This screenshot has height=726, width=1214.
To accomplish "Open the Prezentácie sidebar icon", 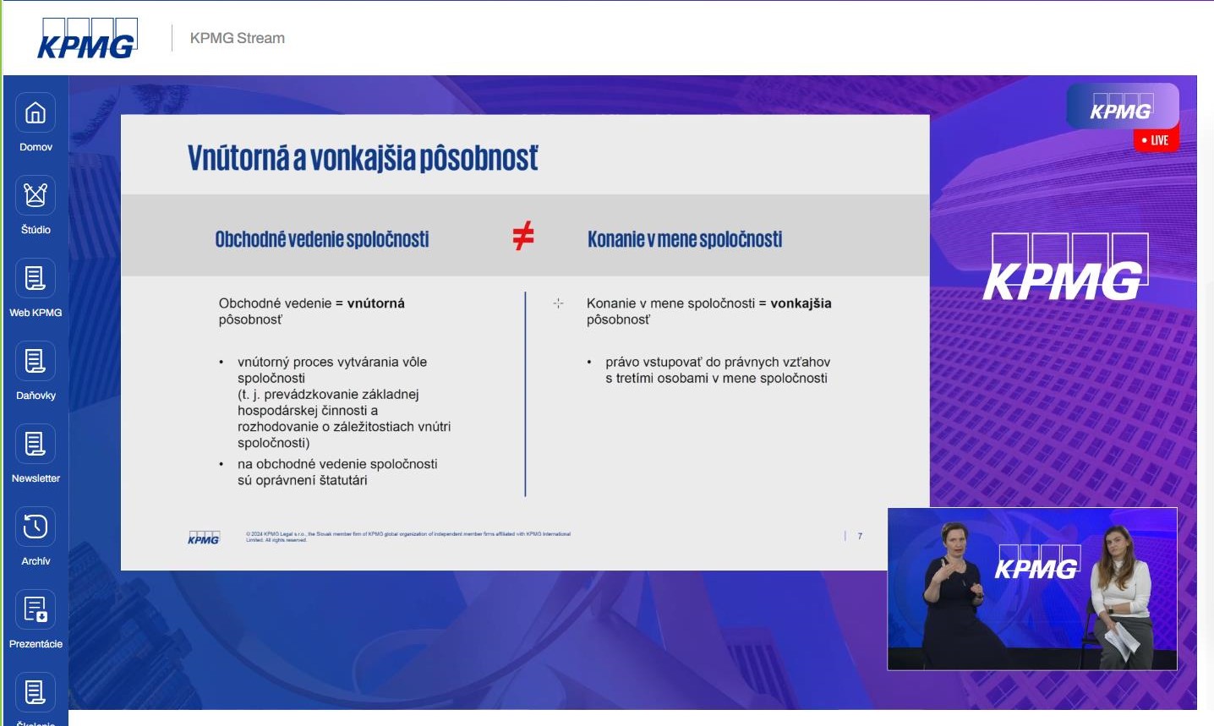I will pos(36,609).
